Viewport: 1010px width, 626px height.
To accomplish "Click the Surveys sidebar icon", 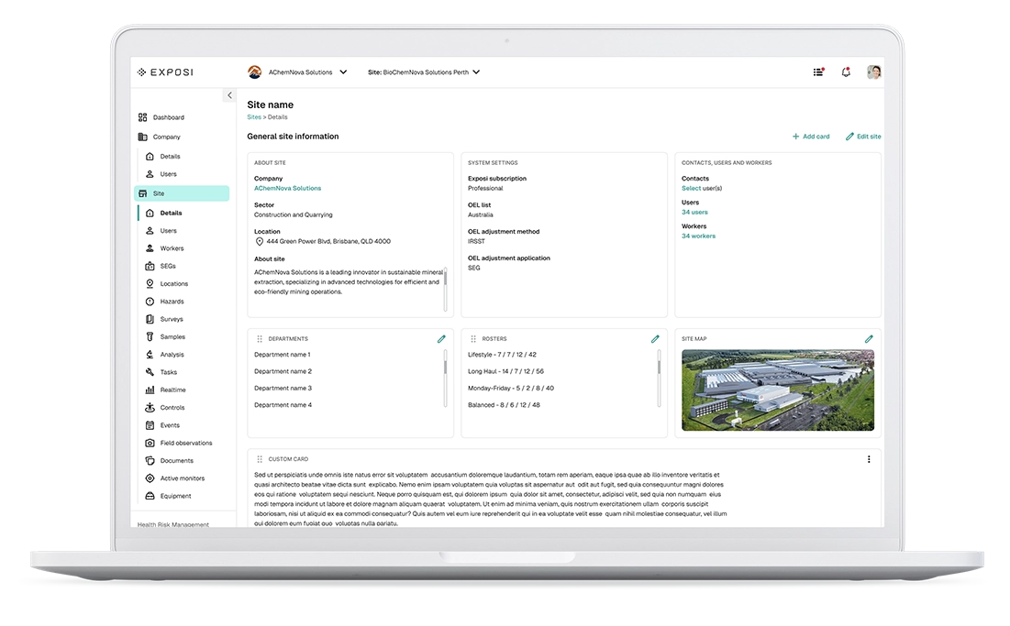I will 150,319.
